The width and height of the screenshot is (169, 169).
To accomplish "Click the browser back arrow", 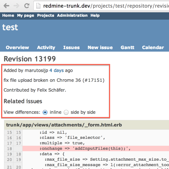I will pos(7,6).
